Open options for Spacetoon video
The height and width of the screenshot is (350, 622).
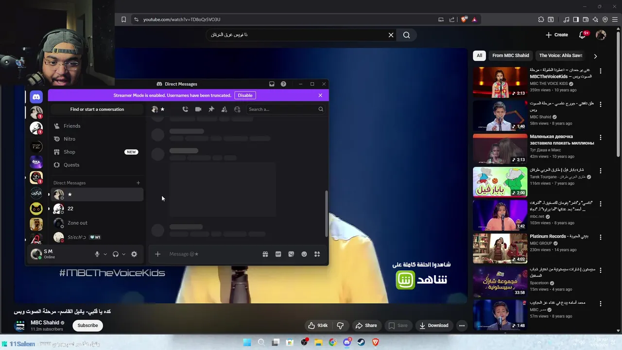(601, 270)
